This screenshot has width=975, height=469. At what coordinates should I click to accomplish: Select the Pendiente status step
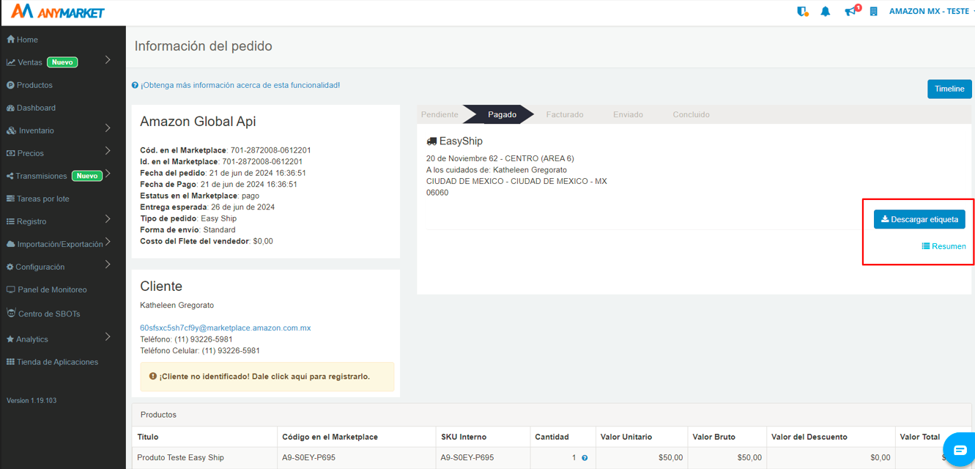(440, 114)
